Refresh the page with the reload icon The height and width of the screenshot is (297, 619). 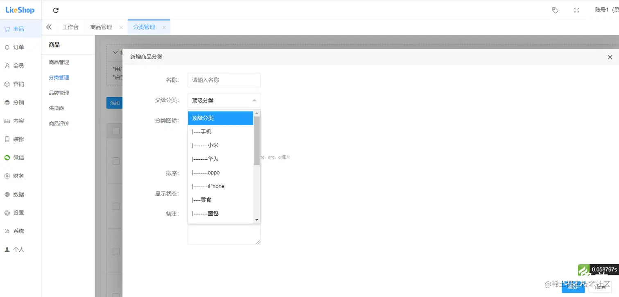click(56, 10)
